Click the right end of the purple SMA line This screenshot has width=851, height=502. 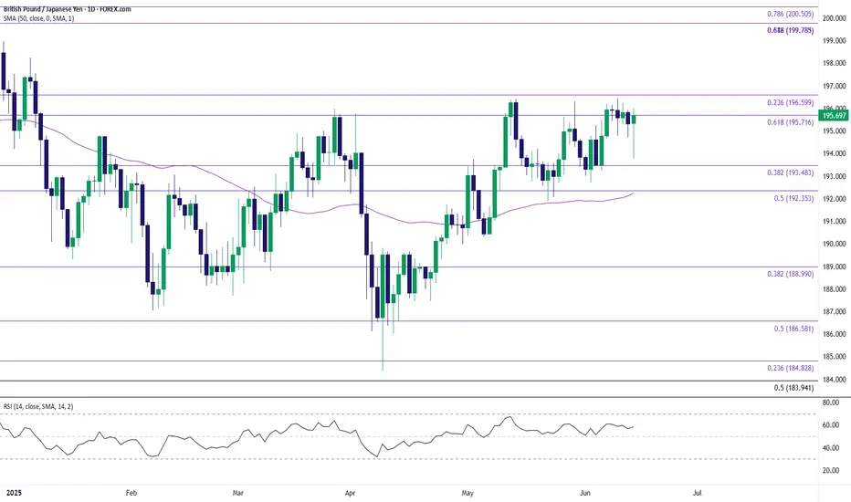tap(633, 193)
